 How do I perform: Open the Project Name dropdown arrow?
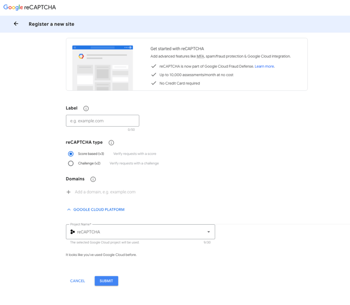208,231
